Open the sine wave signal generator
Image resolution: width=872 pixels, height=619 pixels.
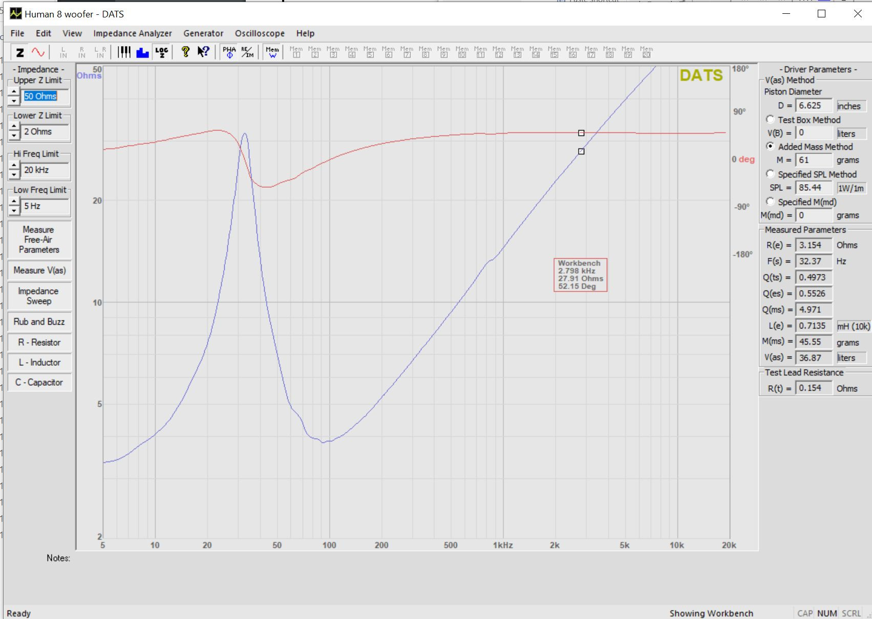point(38,52)
